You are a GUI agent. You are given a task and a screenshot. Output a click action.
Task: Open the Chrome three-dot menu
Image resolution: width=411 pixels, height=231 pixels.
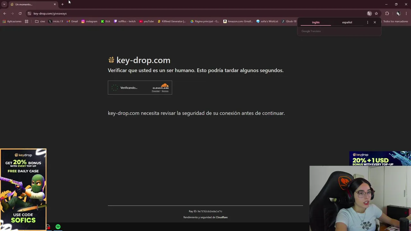click(x=406, y=13)
